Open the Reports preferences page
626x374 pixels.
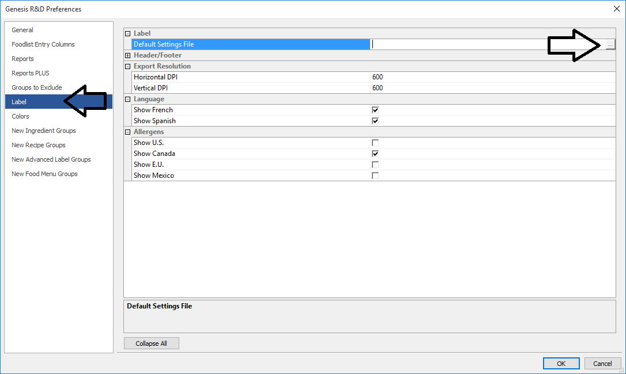pyautogui.click(x=22, y=59)
